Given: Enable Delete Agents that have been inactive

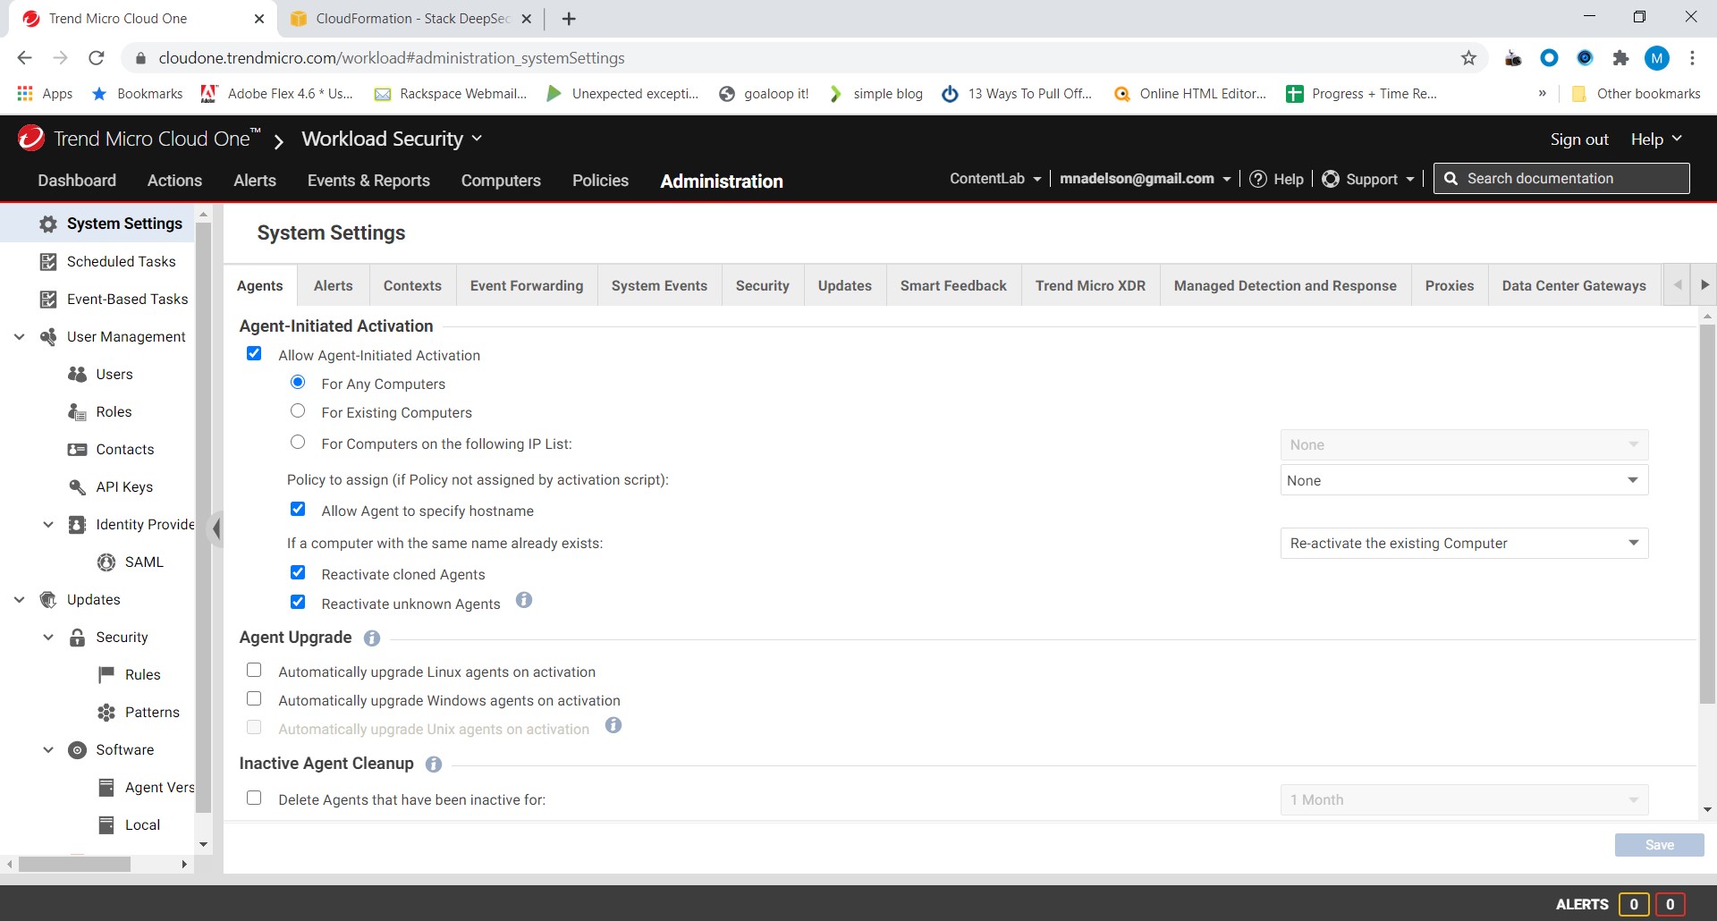Looking at the screenshot, I should click(x=254, y=798).
